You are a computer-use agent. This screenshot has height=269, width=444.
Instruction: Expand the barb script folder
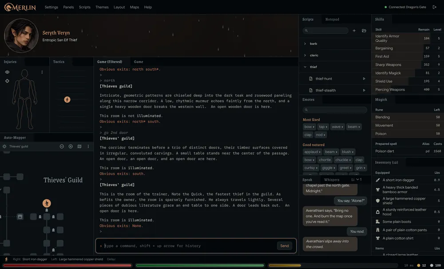(305, 44)
